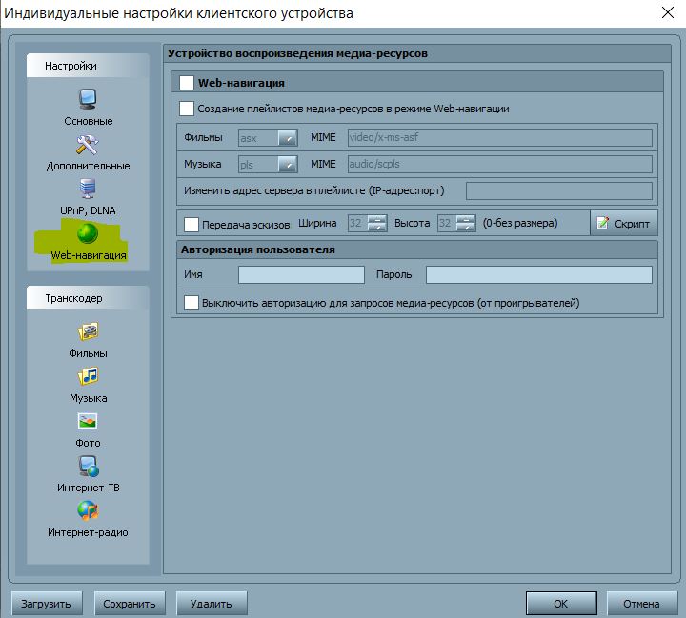Open the UPnP, DLNA settings icon
The image size is (686, 618).
point(88,189)
